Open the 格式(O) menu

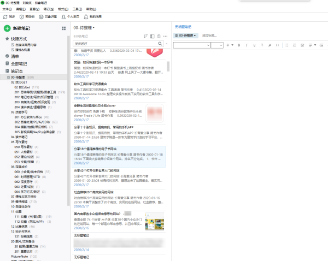point(63,9)
